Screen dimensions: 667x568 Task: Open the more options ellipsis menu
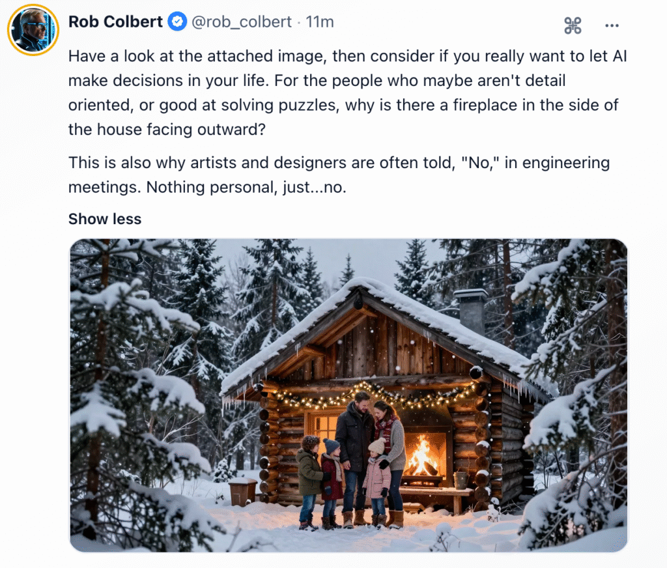(x=612, y=25)
